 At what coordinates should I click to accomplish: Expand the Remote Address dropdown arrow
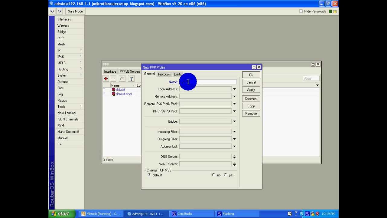point(234,97)
